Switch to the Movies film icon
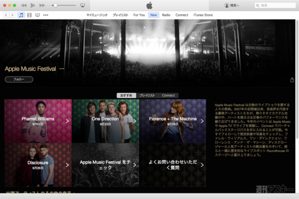The height and width of the screenshot is (199, 299). click(x=29, y=15)
